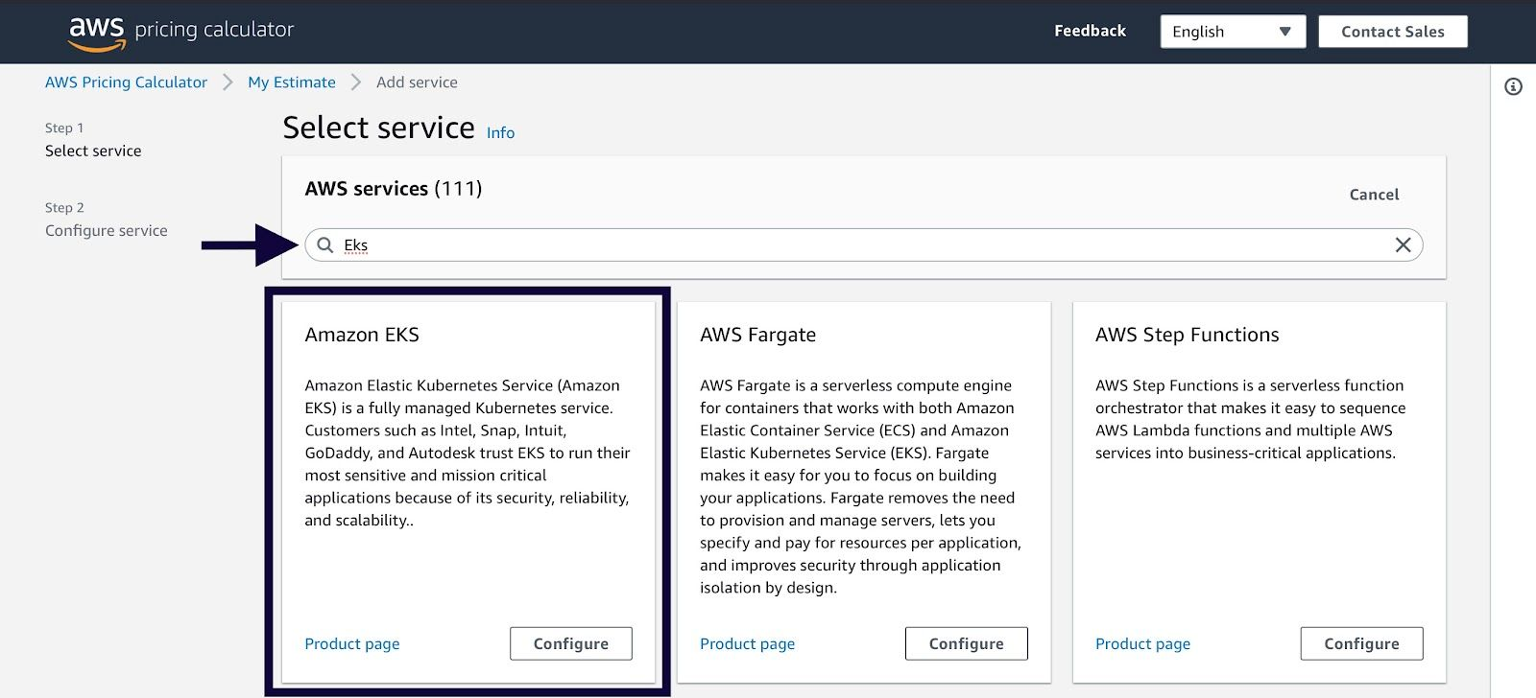Configure the Amazon EKS service

click(571, 643)
